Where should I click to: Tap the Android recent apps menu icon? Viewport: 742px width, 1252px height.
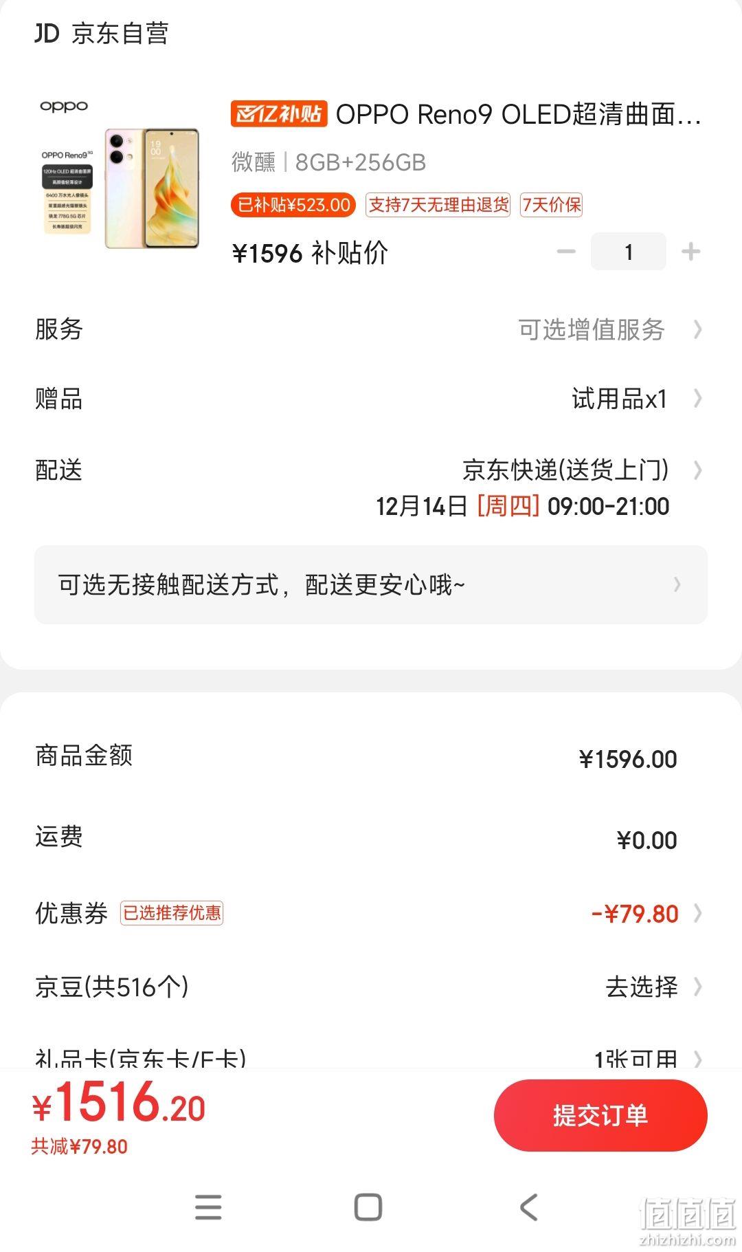pyautogui.click(x=208, y=1207)
